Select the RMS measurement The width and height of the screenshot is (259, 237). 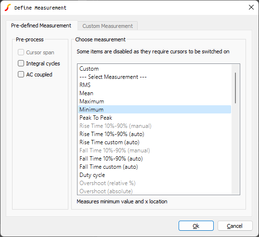[155, 85]
